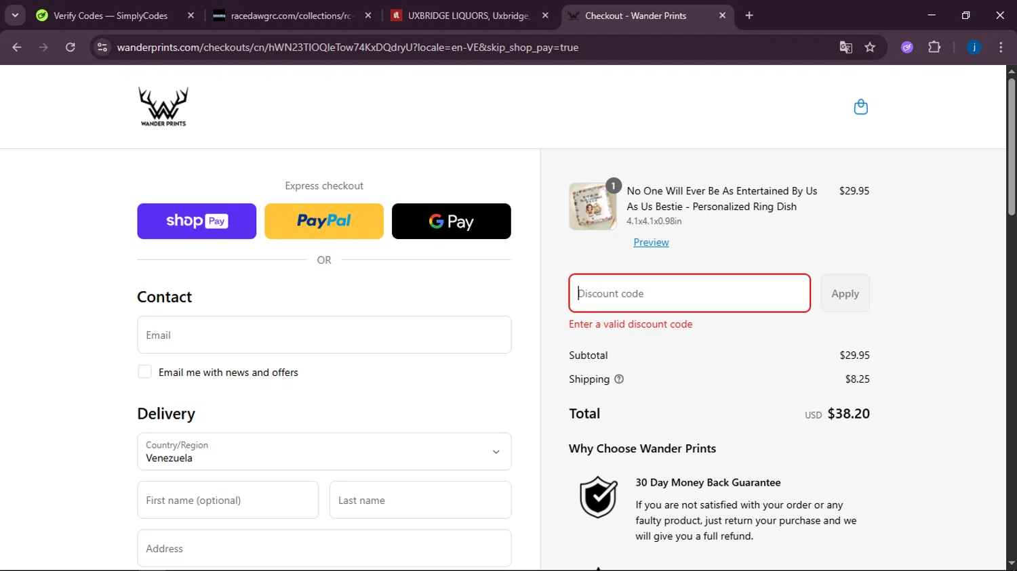The image size is (1017, 571).
Task: Click the Preview link under the product
Action: click(651, 242)
